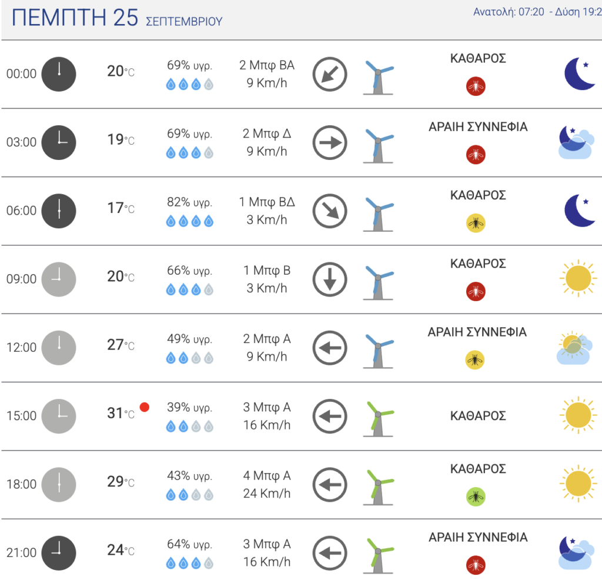Click the yellow mosquito icon at 06:00

click(476, 223)
